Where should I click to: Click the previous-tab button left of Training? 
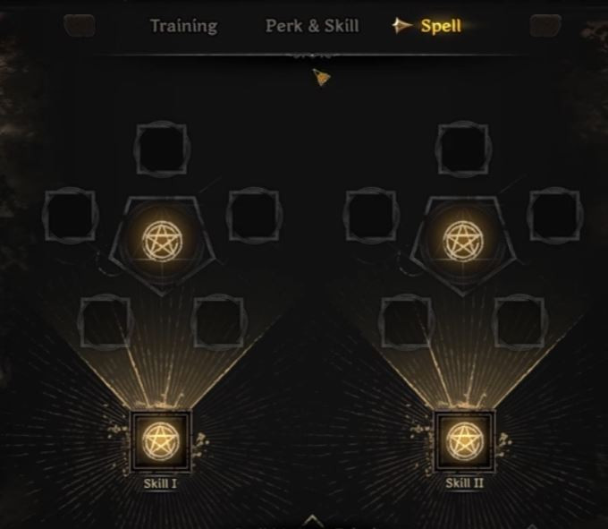80,26
